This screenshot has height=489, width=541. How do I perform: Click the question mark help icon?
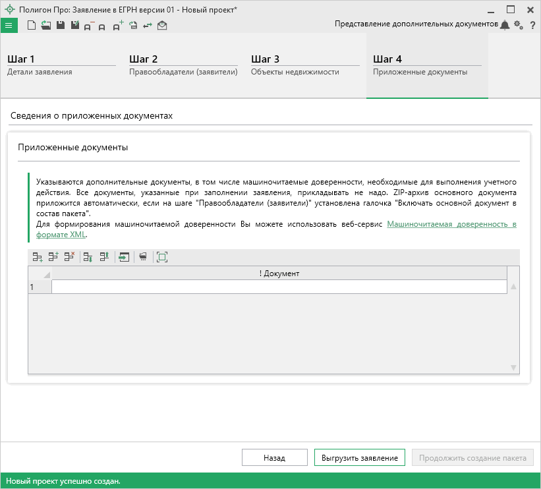(532, 25)
